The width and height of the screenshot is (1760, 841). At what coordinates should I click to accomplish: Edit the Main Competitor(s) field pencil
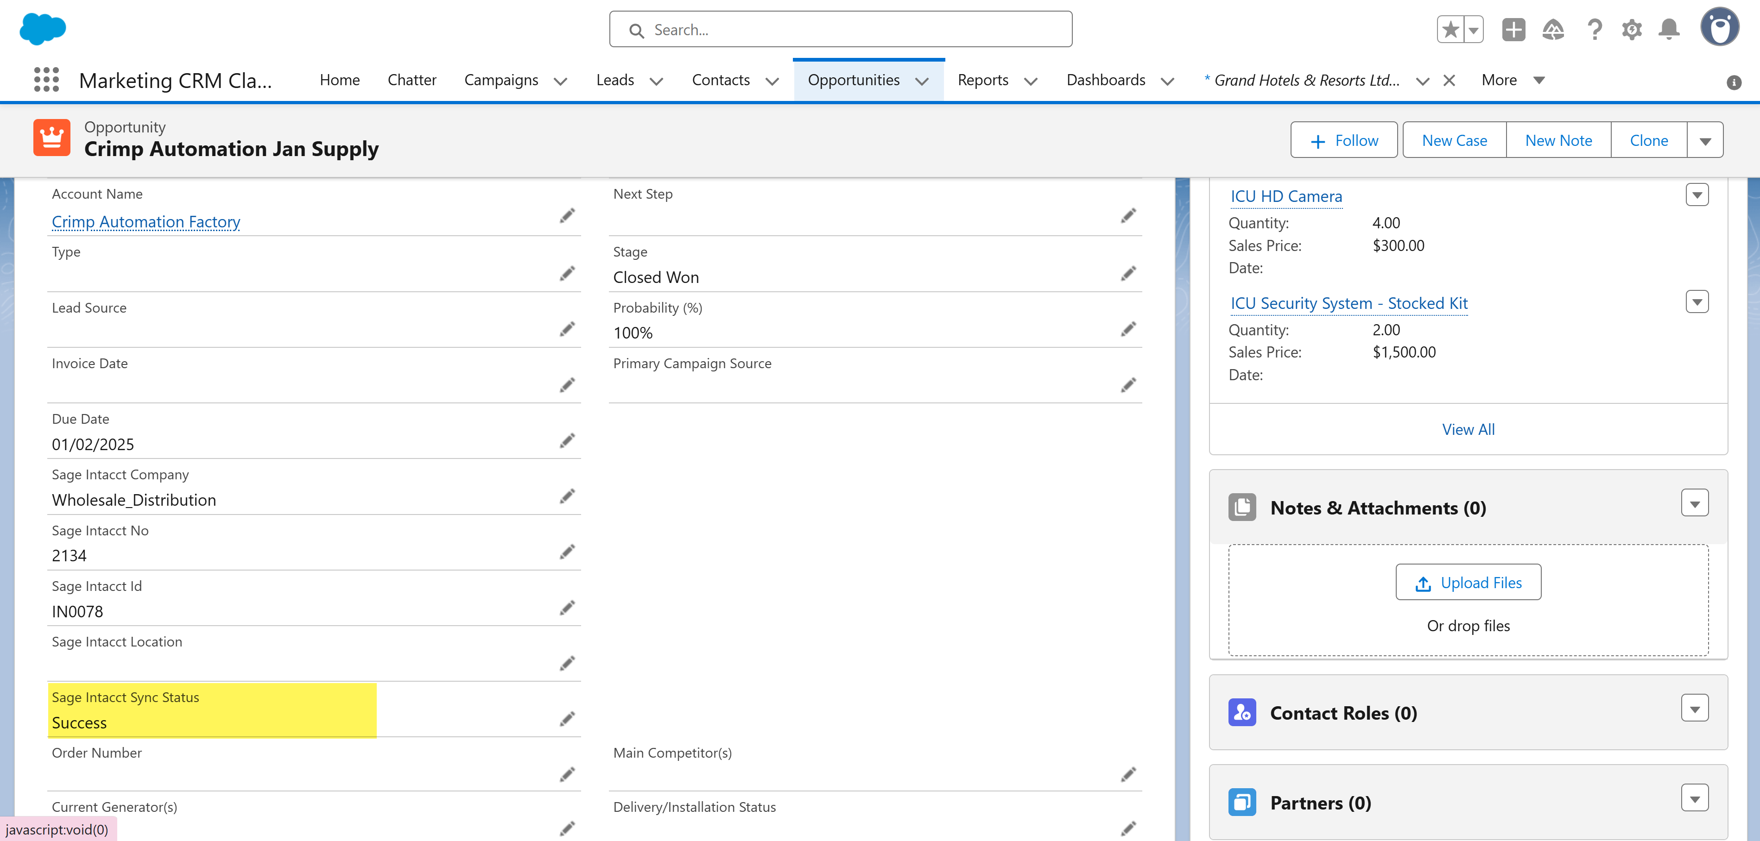click(x=1129, y=775)
